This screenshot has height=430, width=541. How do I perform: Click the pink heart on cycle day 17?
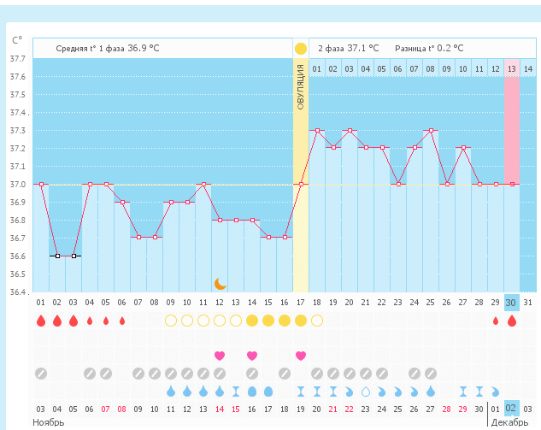(x=301, y=355)
